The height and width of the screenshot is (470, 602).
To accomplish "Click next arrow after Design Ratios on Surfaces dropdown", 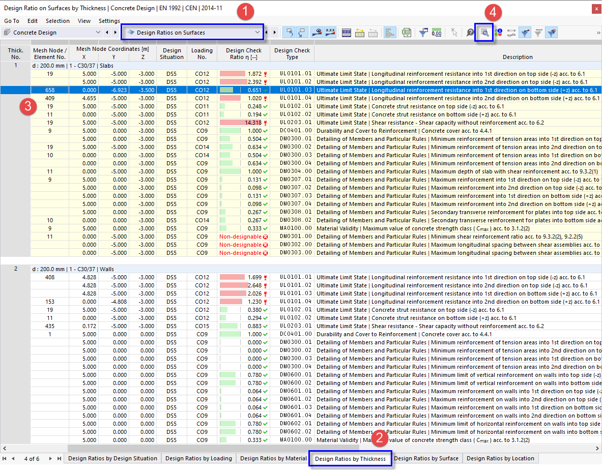I will pyautogui.click(x=275, y=33).
